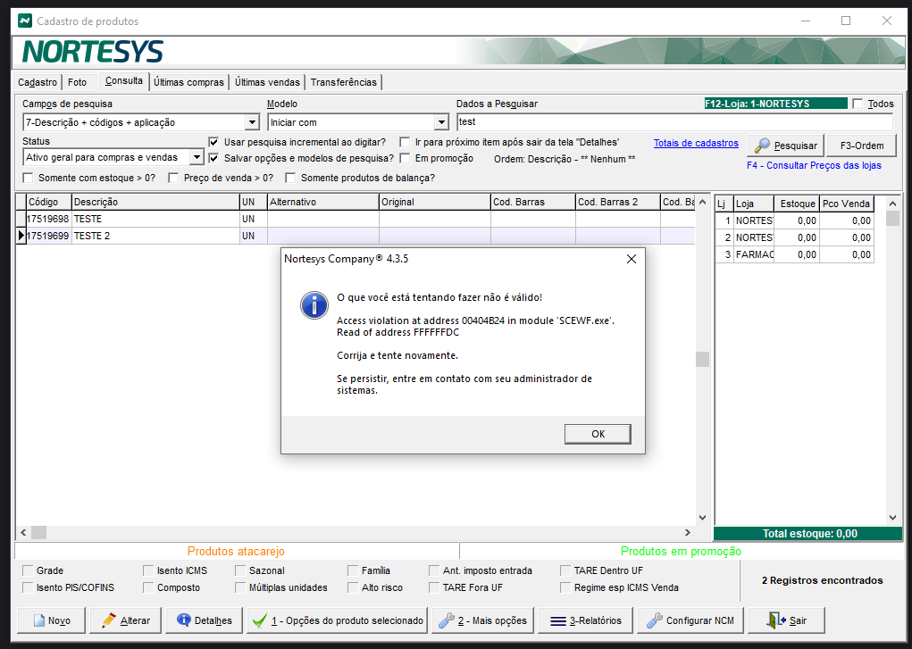
Task: Click the Pesquisar magnifier icon
Action: click(763, 146)
